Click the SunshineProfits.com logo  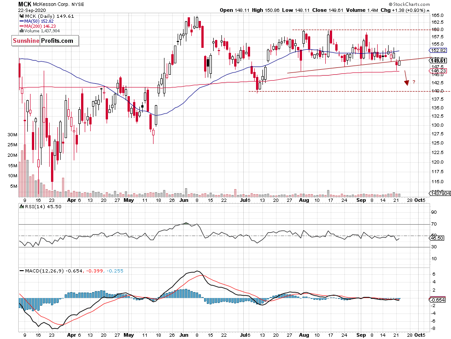(45, 41)
